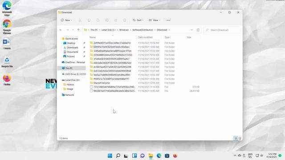Click the Share icon in toolbar
This screenshot has width=285, height=160.
click(x=116, y=20)
